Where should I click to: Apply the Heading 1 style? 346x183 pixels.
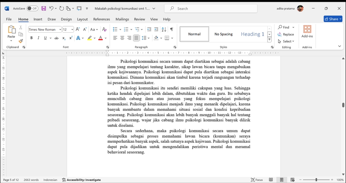coord(252,34)
